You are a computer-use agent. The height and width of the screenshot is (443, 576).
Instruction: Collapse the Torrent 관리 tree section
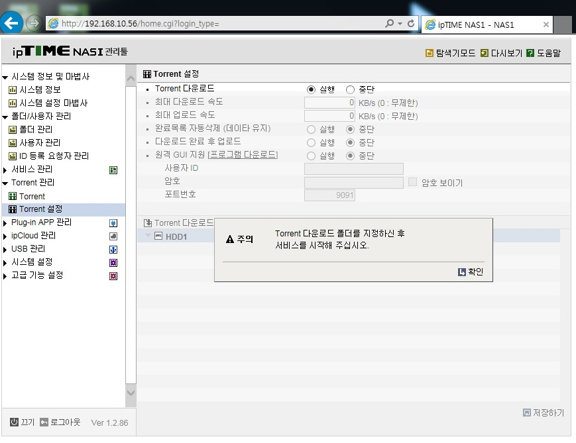[5, 183]
